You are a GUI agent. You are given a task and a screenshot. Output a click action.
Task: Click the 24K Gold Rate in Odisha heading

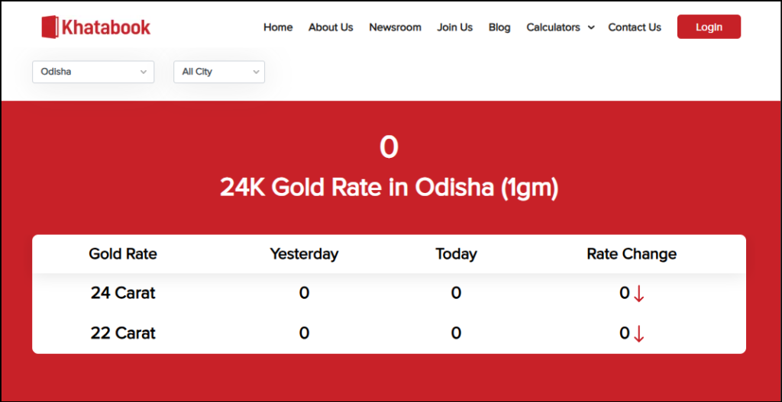(389, 187)
